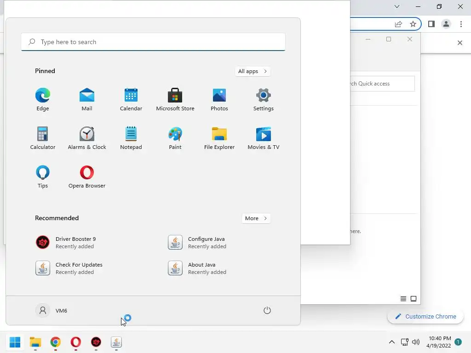Open Chrome tab search dropdown arrow
Viewport: 471px width, 353px height.
tap(397, 6)
